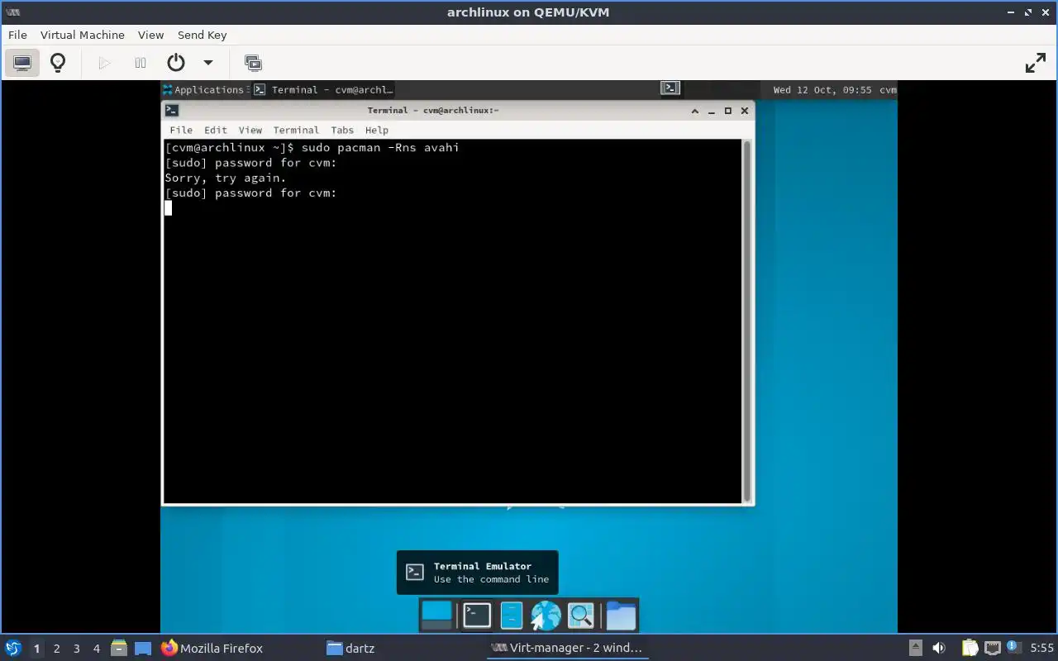Switch to host workspace 1
Image resolution: width=1058 pixels, height=661 pixels.
[x=36, y=649]
